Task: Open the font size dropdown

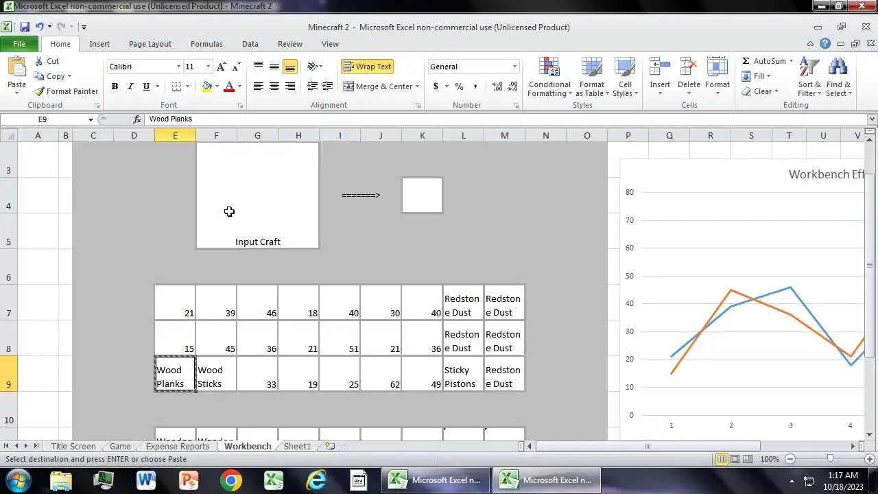Action: (208, 67)
